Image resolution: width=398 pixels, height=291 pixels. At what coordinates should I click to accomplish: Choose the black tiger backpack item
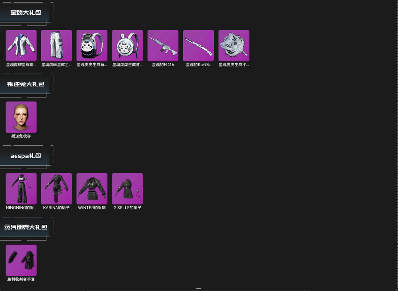coord(92,46)
